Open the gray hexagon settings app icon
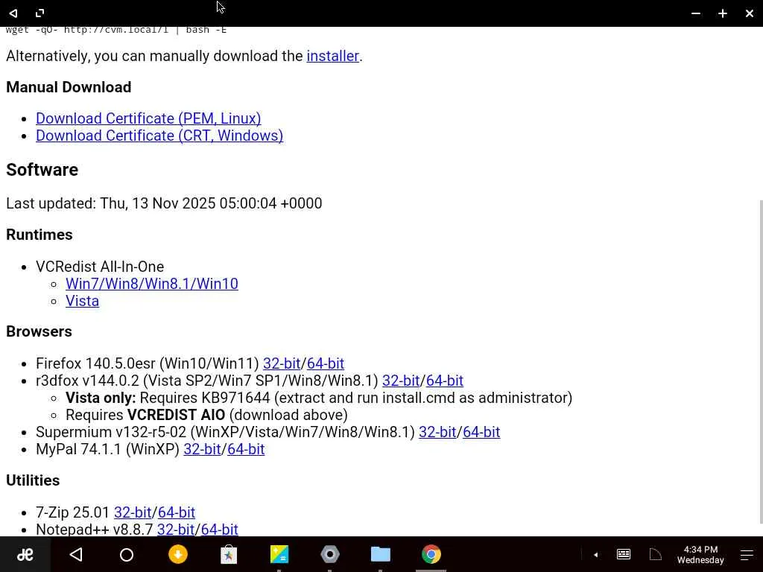 coord(330,554)
